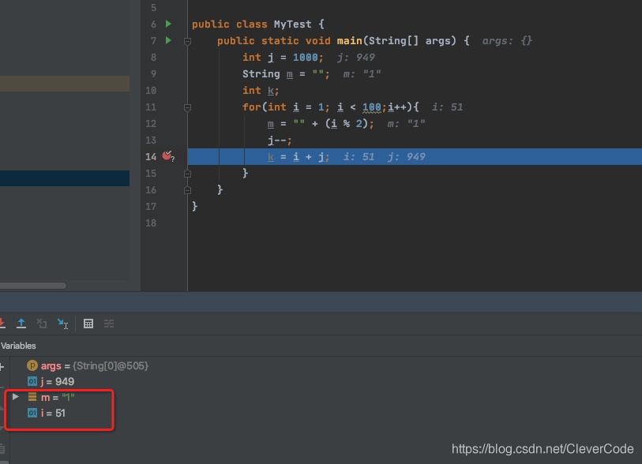The width and height of the screenshot is (642, 464).
Task: Click the 'j--;' statement on line 13
Action: (x=280, y=140)
